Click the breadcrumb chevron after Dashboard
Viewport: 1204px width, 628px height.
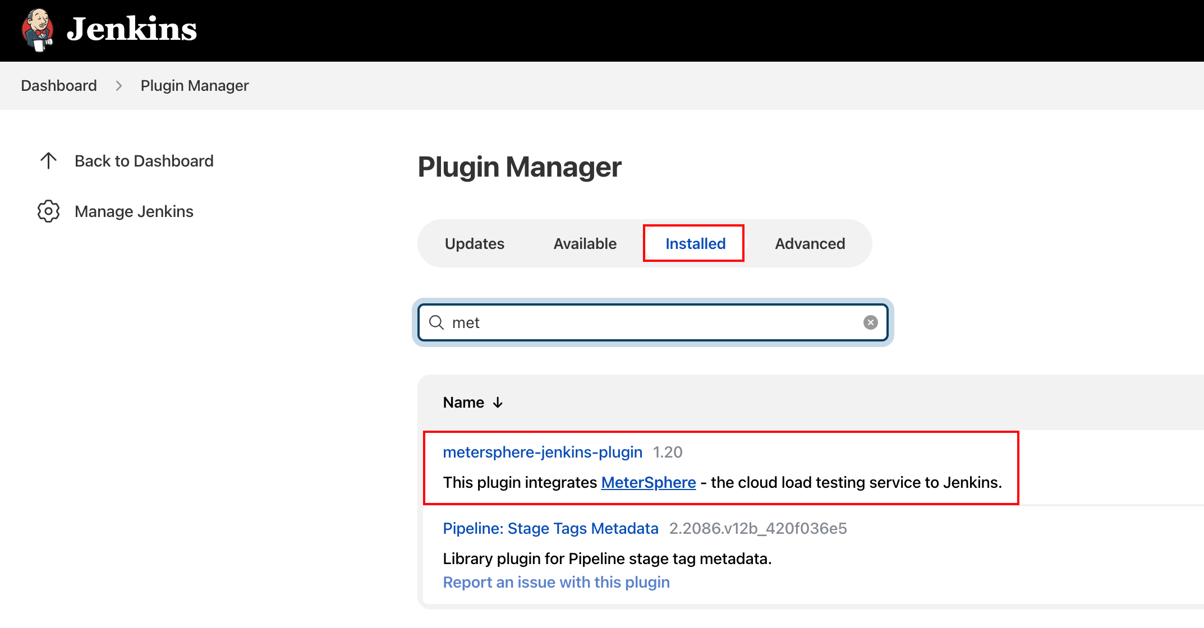click(119, 86)
